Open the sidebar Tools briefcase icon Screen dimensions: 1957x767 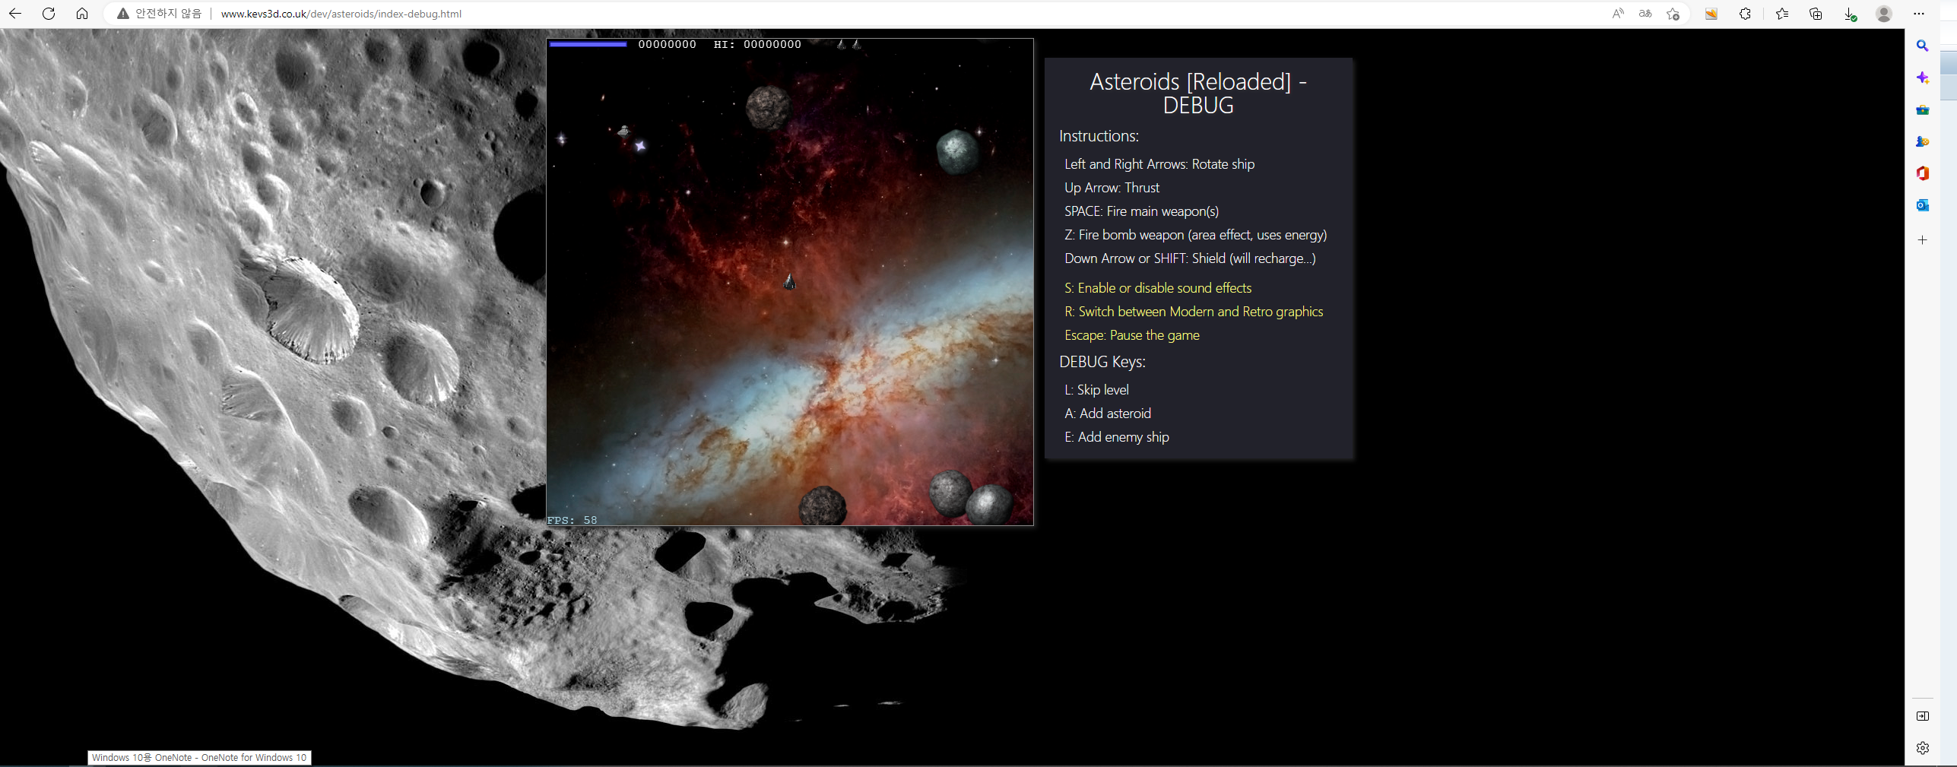[x=1922, y=110]
